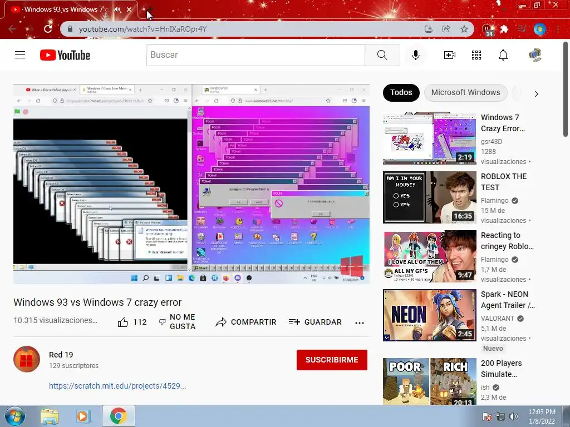570x427 pixels.
Task: Open the Red 19 channel name
Action: [61, 355]
